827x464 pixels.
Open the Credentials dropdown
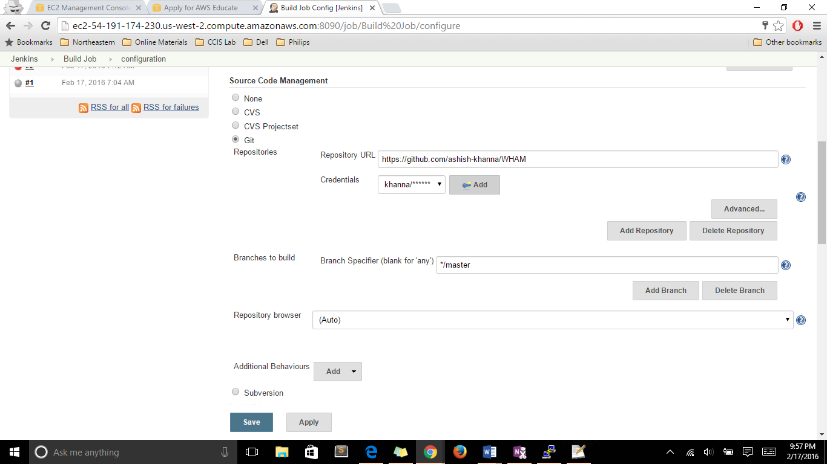(412, 185)
